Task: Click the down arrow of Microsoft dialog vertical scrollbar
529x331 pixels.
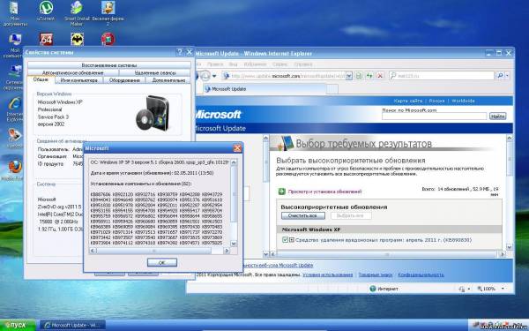Action: (234, 244)
